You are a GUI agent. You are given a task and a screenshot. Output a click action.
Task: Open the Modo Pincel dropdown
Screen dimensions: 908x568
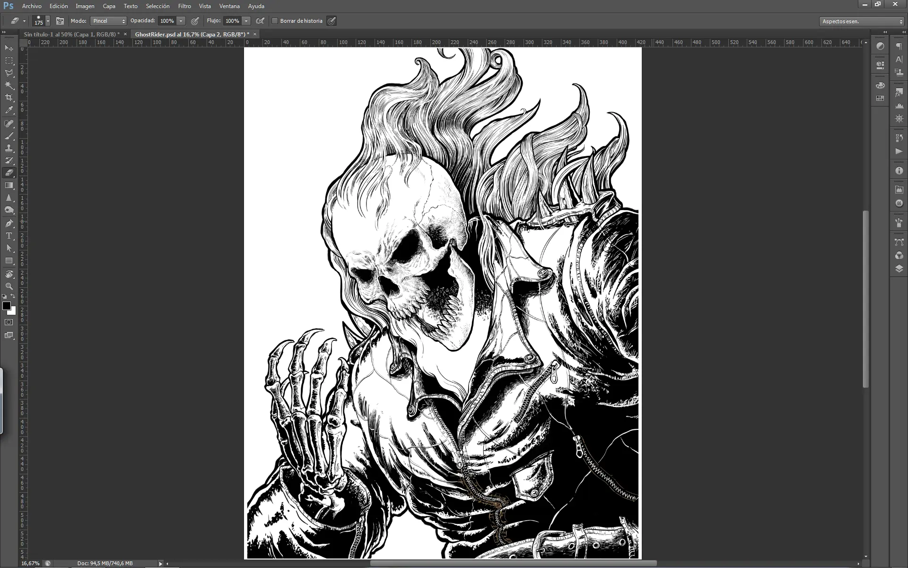108,21
